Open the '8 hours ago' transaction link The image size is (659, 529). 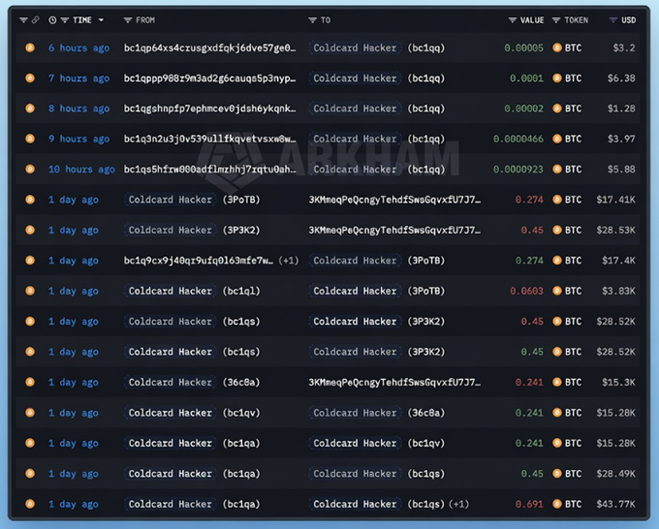pyautogui.click(x=79, y=109)
